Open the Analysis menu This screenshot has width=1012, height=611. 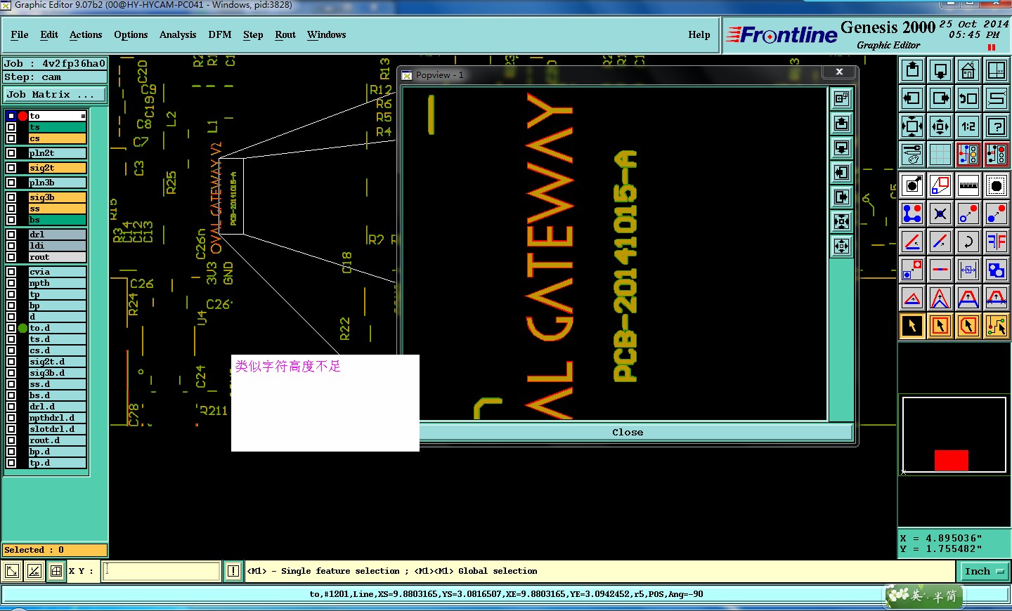coord(178,34)
